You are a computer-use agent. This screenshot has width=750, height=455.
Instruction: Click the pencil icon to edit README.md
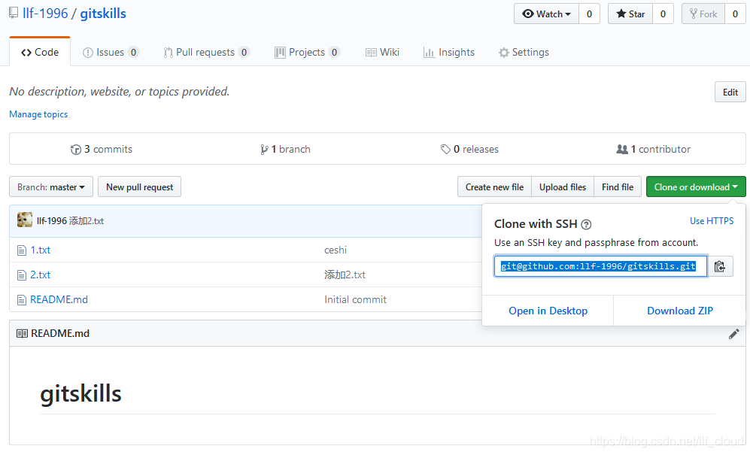click(x=733, y=334)
